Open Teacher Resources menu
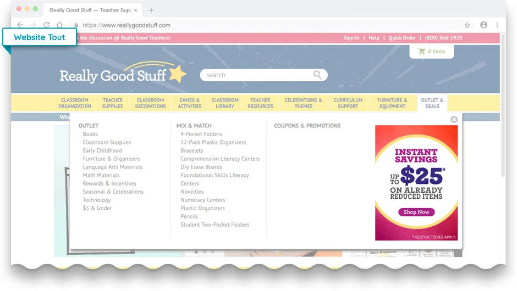This screenshot has width=517, height=291. pos(260,103)
